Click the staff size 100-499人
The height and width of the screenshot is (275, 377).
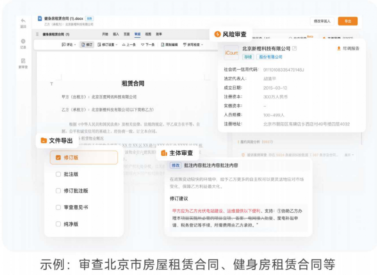(274, 115)
